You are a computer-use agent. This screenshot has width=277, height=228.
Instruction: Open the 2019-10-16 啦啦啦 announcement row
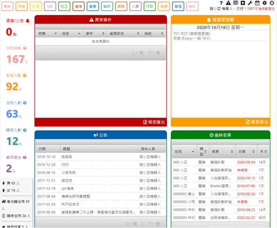coord(101,157)
